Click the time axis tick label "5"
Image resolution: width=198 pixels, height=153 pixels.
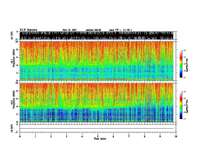[98, 136]
